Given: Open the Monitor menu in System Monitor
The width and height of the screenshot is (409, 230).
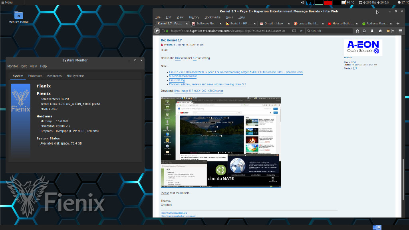Looking at the screenshot, I should pyautogui.click(x=12, y=66).
